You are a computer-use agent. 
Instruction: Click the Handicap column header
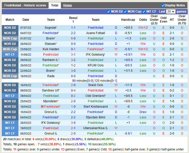(x=128, y=20)
